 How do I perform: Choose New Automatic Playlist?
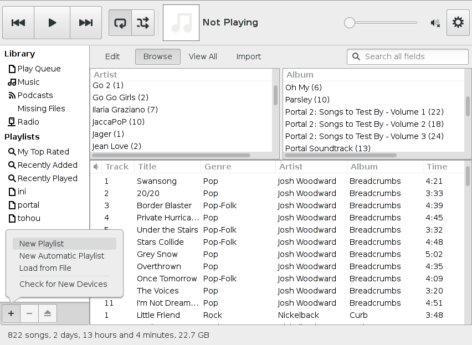point(64,256)
